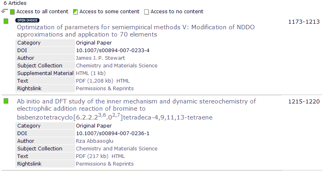The width and height of the screenshot is (323, 172).
Task: Click the Open Choice badge
Action: coord(28,20)
